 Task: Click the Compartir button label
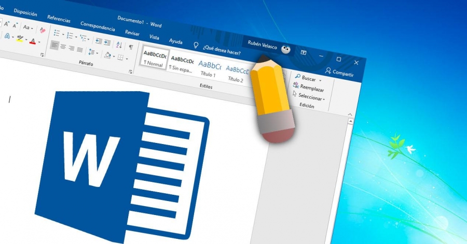[x=343, y=73]
